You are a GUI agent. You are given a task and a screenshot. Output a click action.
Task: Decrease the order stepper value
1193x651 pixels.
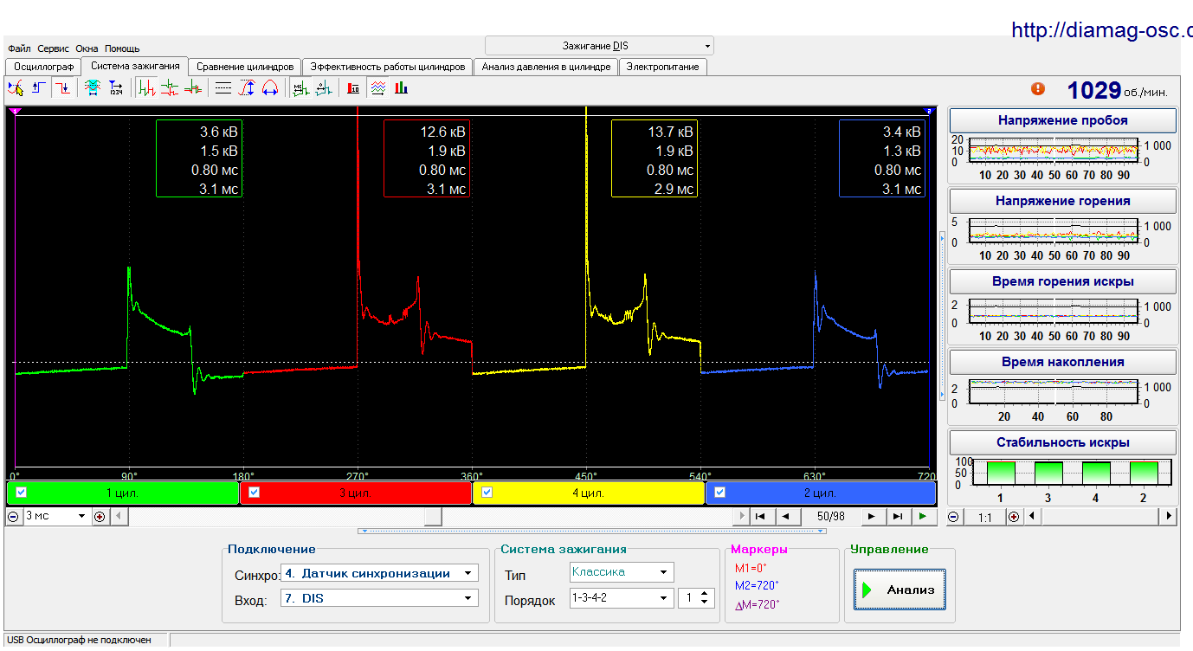click(x=706, y=603)
